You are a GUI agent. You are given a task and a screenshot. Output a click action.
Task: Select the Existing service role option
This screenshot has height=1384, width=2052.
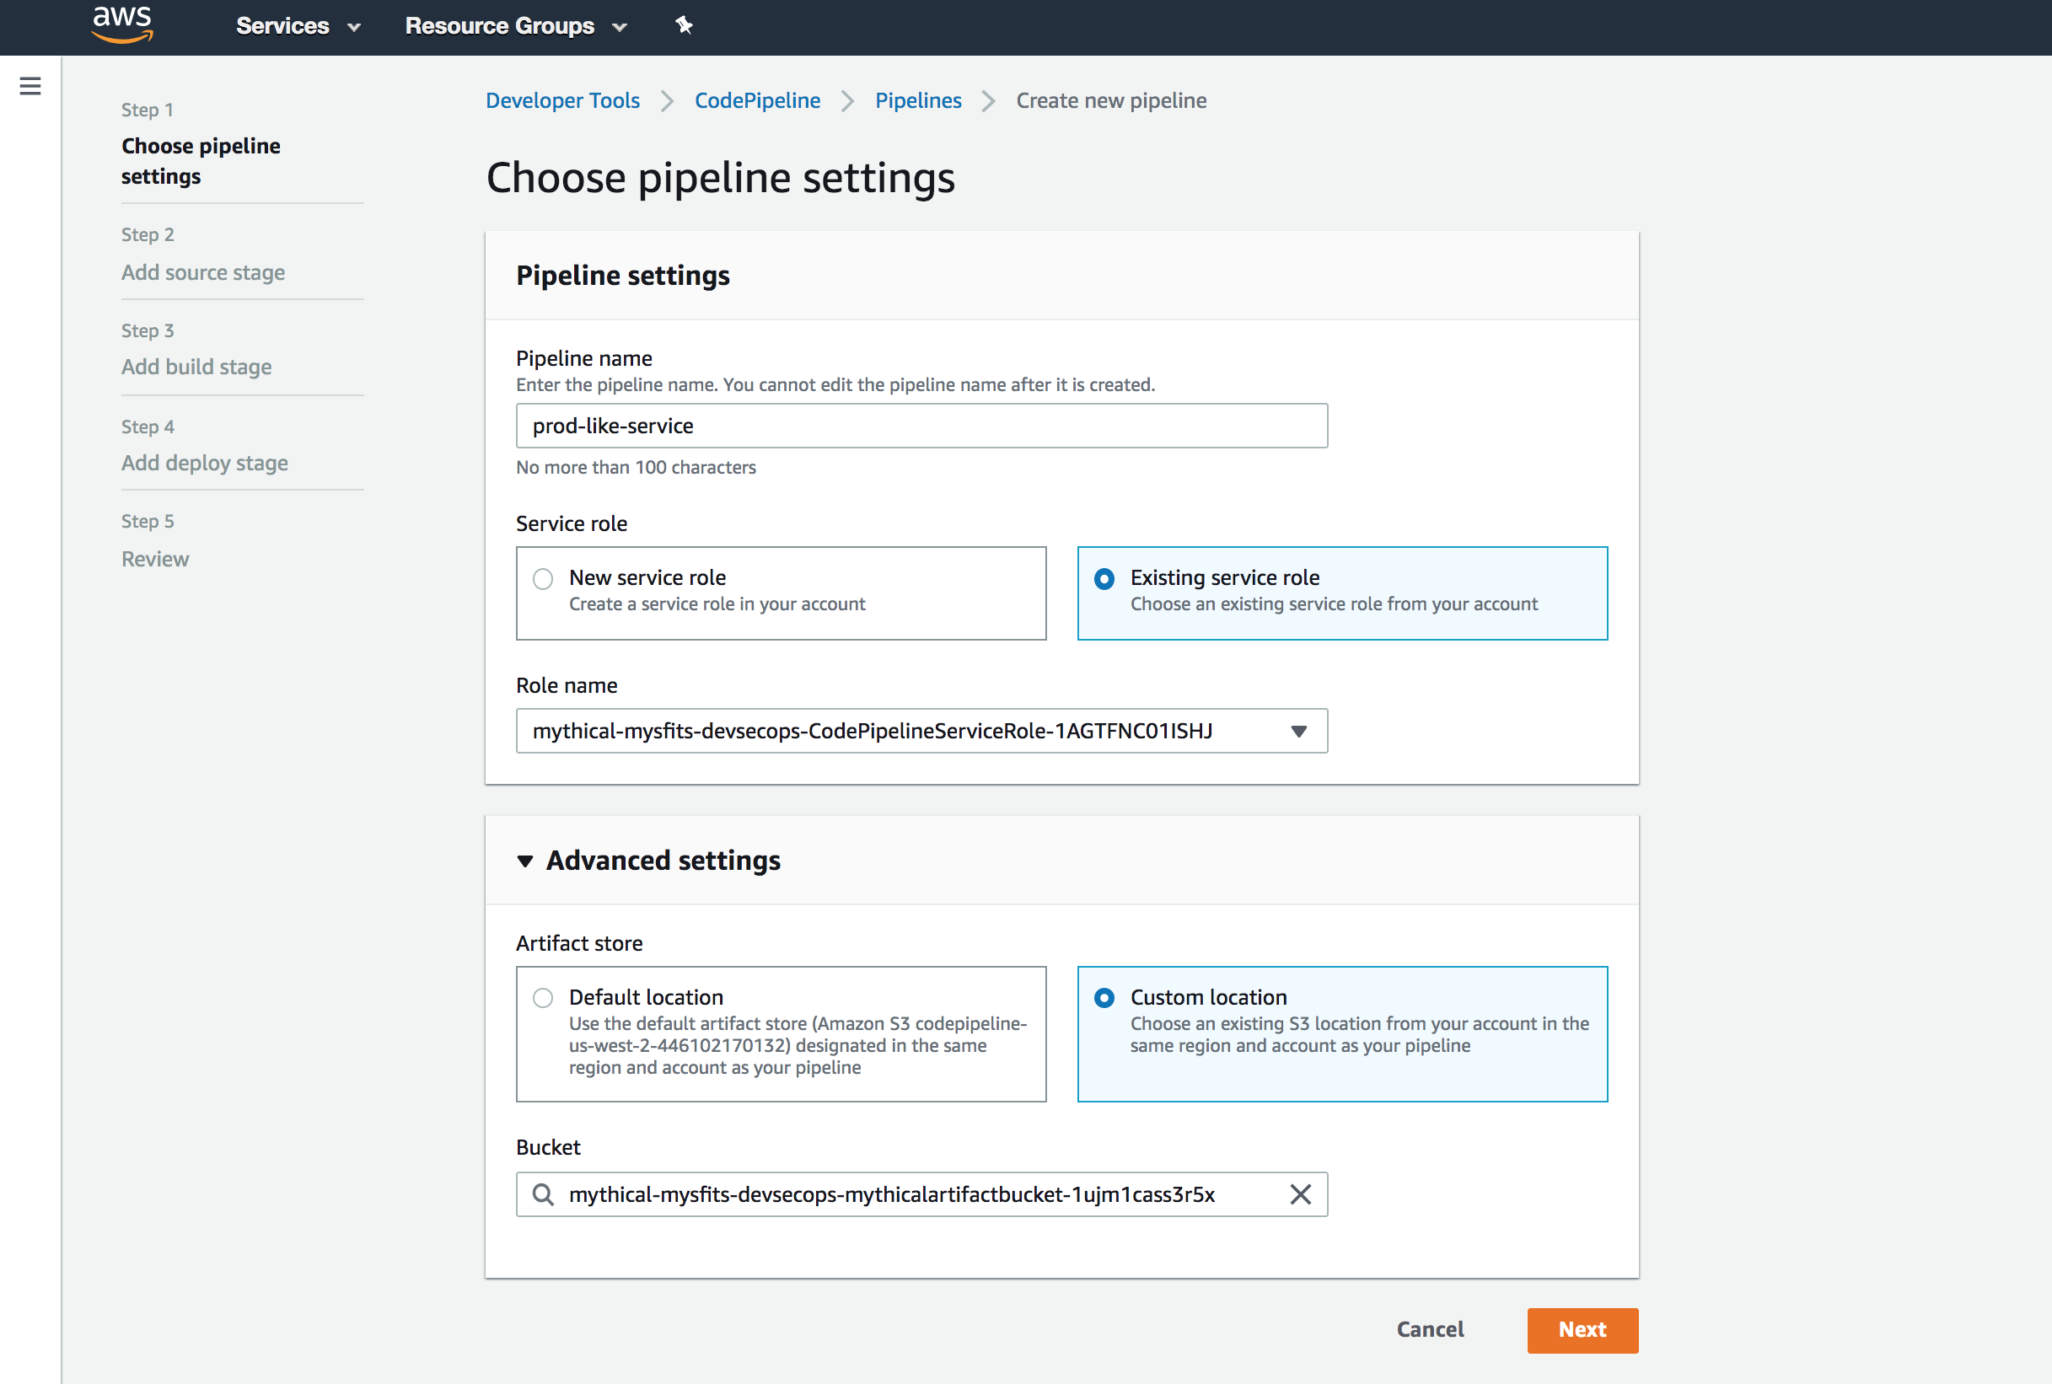pyautogui.click(x=1342, y=593)
